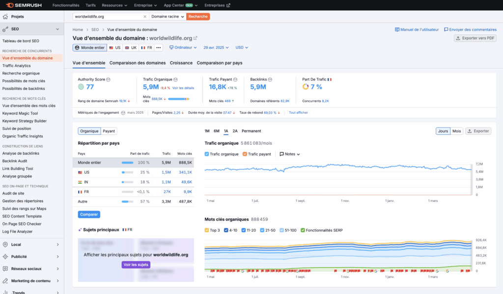Toggle the Trafic organique checkbox
Image resolution: width=503 pixels, height=294 pixels.
click(207, 154)
